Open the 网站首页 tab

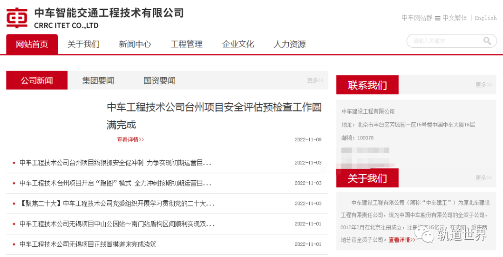pos(32,44)
